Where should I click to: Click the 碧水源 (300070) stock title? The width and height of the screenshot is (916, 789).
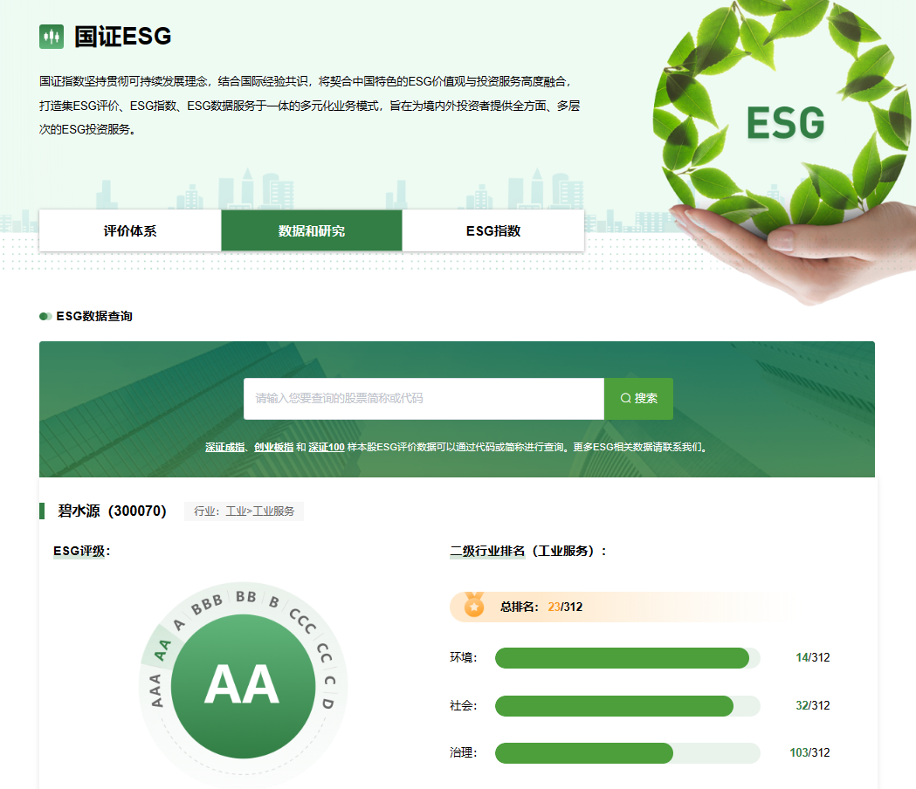112,511
